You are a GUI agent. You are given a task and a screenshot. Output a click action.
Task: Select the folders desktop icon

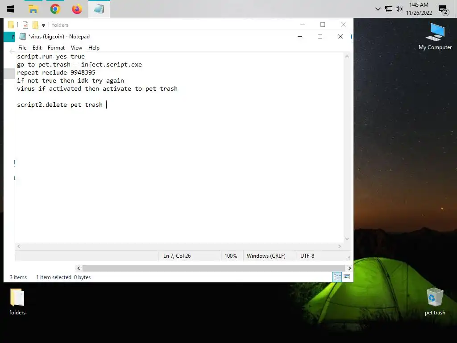[17, 301]
